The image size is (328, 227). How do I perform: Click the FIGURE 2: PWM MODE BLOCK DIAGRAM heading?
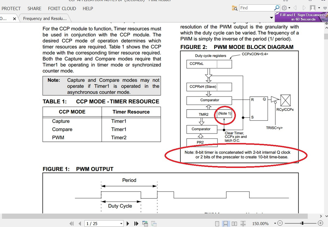[237, 47]
